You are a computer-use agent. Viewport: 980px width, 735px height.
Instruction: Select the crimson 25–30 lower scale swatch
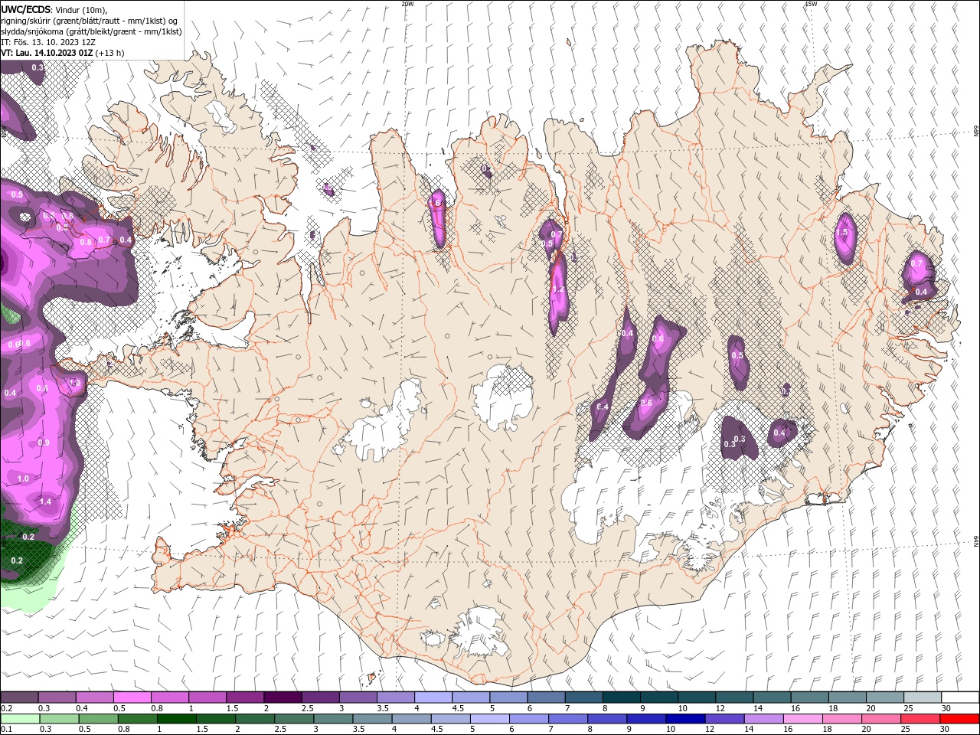(x=920, y=719)
